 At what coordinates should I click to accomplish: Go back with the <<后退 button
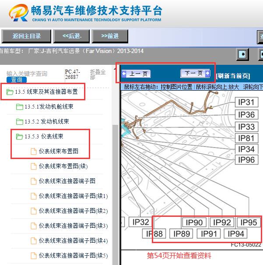click(72, 36)
